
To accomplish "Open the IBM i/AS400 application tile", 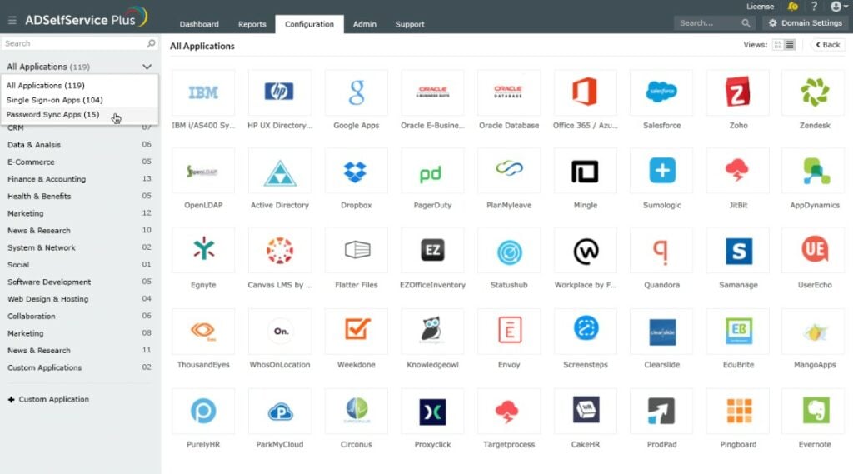I will [203, 92].
